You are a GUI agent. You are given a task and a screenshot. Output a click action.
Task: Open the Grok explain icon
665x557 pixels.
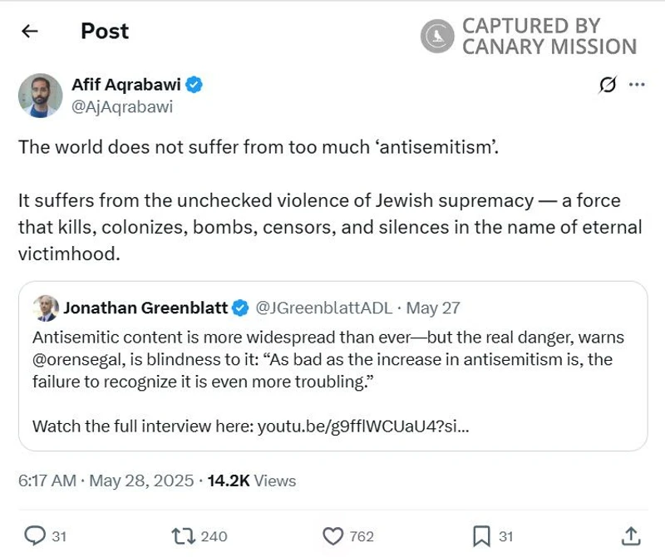[608, 85]
